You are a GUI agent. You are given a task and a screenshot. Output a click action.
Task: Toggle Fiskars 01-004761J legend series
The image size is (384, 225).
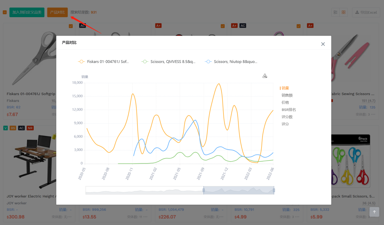[103, 62]
